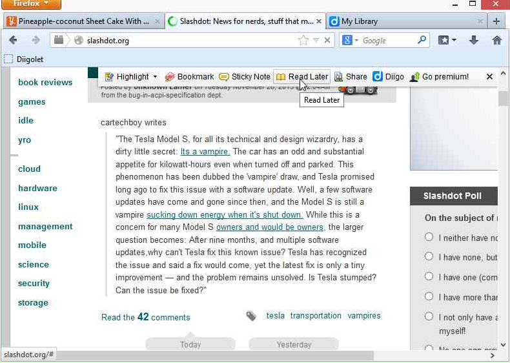Open the science section
Viewport: 510px width, 363px height.
click(34, 265)
